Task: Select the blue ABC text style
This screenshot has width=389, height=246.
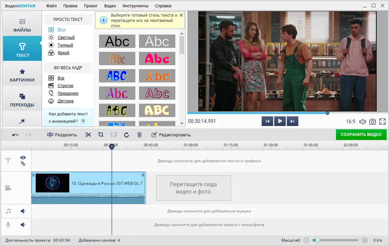Action: 117,76
